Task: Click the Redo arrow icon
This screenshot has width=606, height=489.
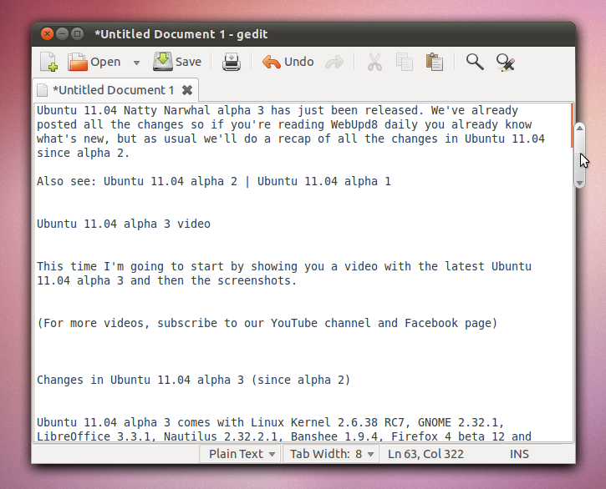Action: [x=334, y=62]
